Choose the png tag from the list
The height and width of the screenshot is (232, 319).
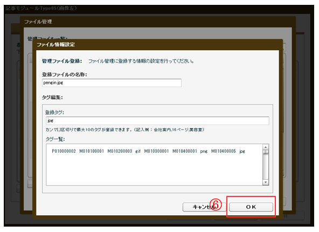(204, 151)
